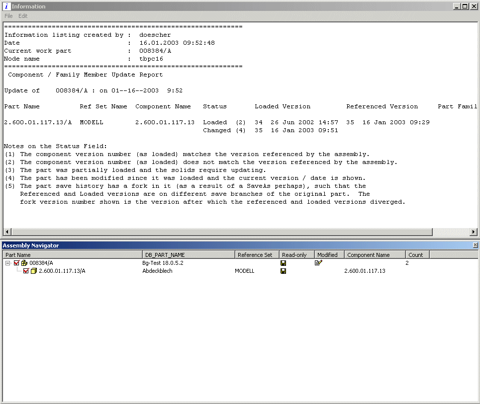Click the 'Loaded (2)' status text
This screenshot has height=404, width=480.
click(x=224, y=122)
